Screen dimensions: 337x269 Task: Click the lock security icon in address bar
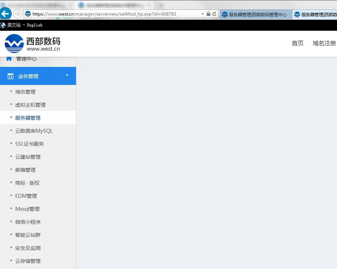[x=208, y=14]
